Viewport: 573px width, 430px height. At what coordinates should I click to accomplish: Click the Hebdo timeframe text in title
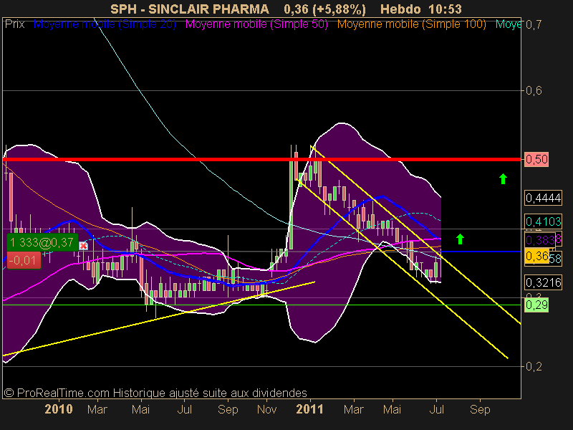click(x=400, y=9)
